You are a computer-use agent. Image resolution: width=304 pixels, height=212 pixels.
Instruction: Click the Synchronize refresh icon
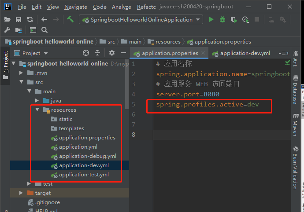(30, 19)
